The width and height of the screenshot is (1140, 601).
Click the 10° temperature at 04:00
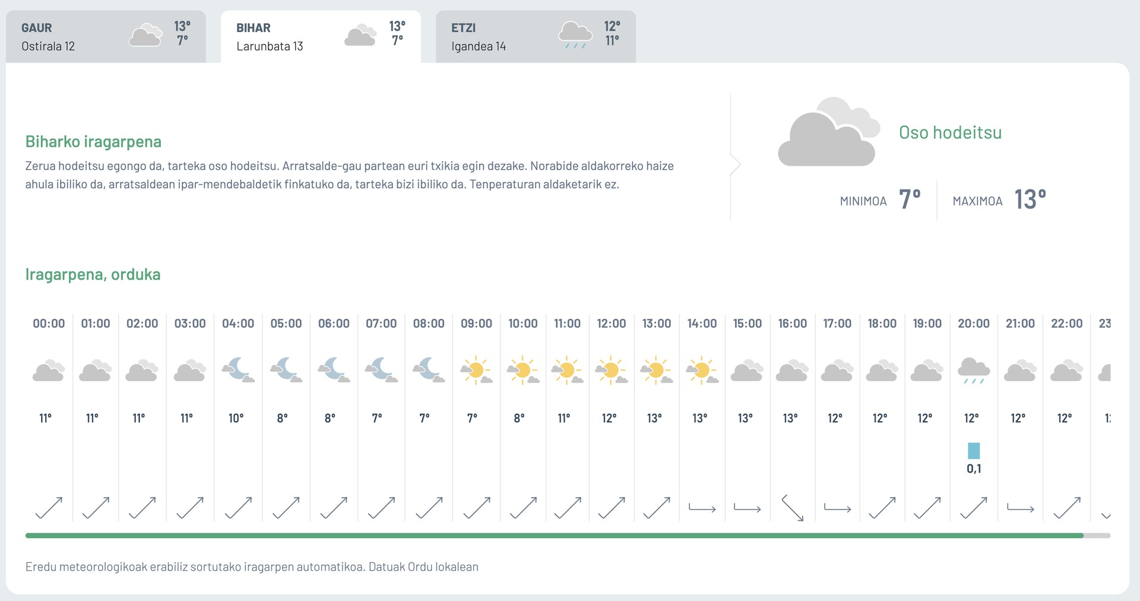(236, 418)
